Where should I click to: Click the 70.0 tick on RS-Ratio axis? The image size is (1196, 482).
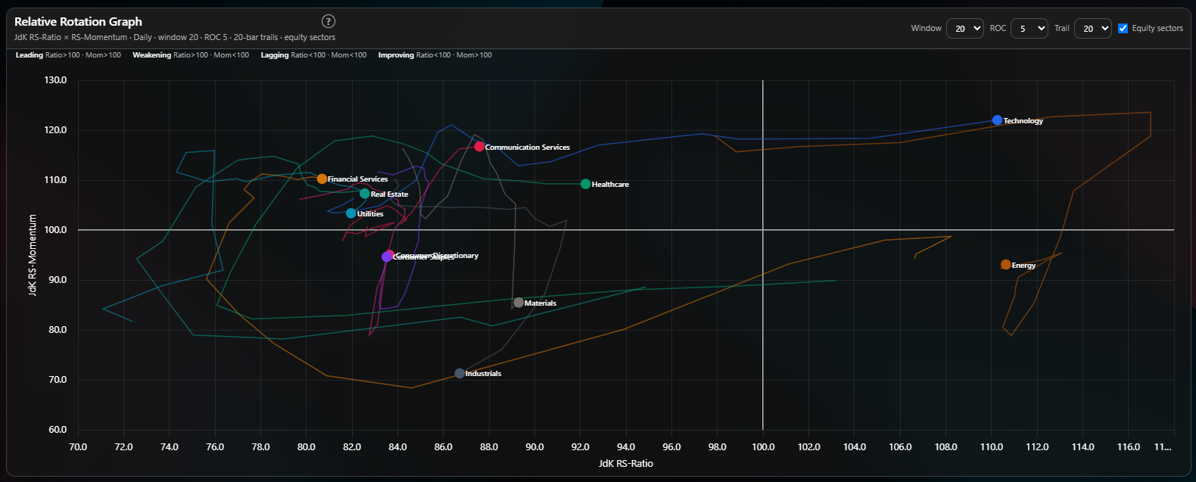coord(78,446)
